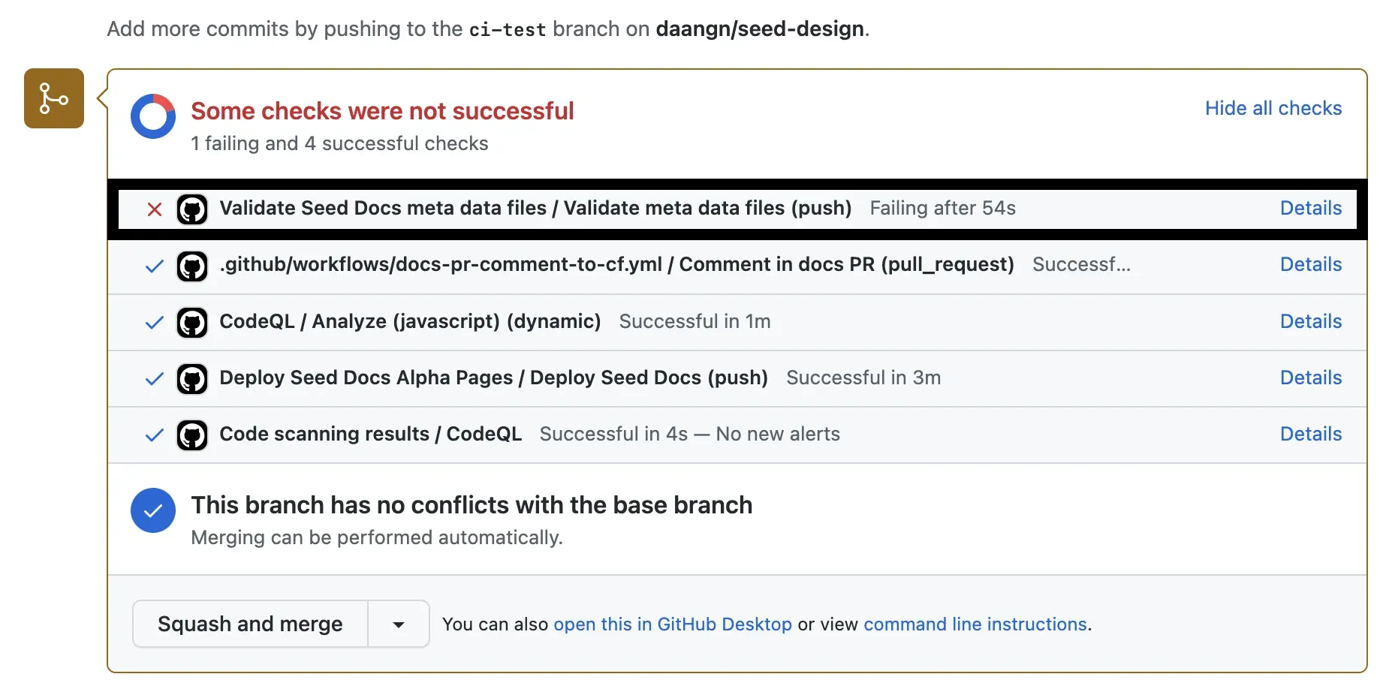Click checkmark icon next to docs-pr-comment workflow
1386x686 pixels.
[155, 266]
